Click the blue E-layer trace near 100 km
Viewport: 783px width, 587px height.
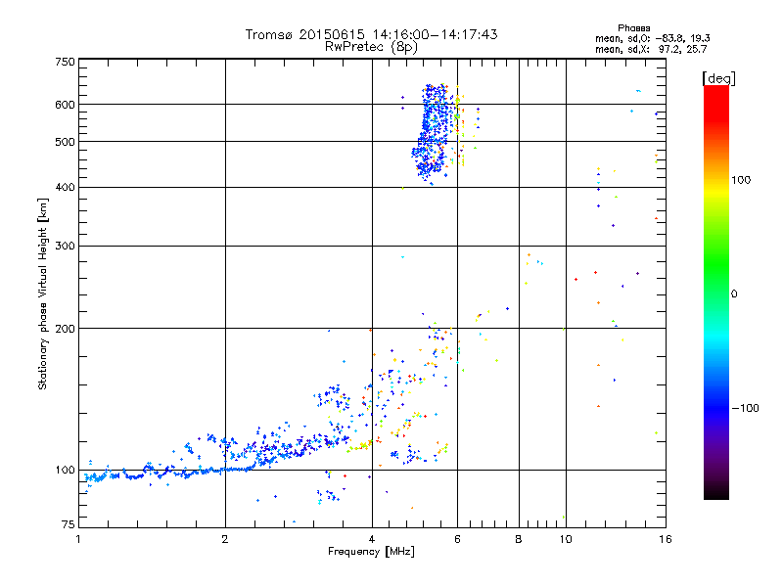(x=169, y=472)
